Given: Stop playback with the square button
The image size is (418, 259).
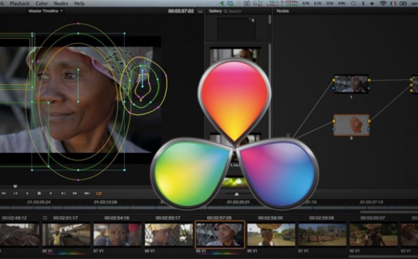Looking at the screenshot, I should coord(39,193).
